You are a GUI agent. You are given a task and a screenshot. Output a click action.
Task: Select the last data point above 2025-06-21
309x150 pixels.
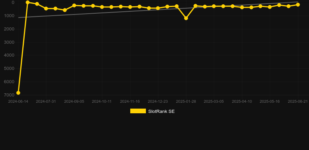(x=298, y=5)
